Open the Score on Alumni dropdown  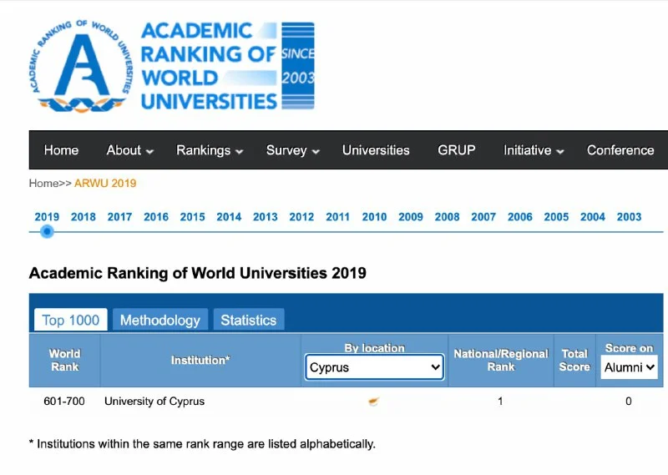(x=629, y=367)
